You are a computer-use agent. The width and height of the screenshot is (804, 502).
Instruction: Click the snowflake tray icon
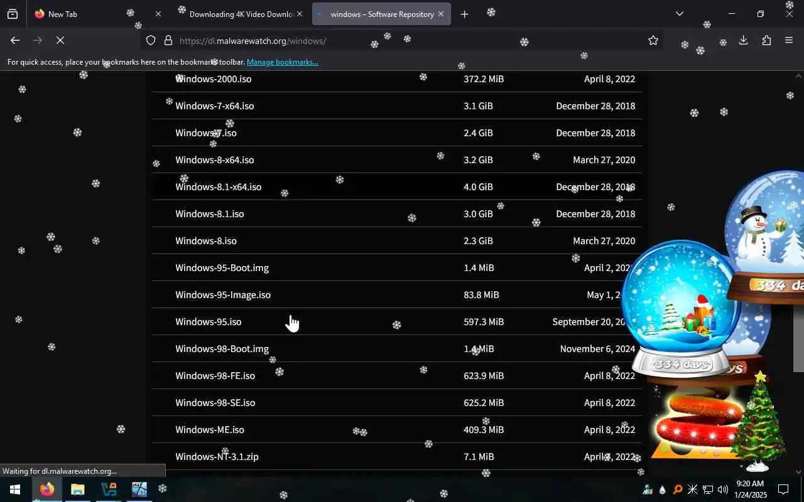[692, 489]
